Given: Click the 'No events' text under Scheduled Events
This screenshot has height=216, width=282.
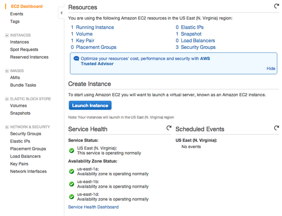Looking at the screenshot, I should click(x=191, y=147).
